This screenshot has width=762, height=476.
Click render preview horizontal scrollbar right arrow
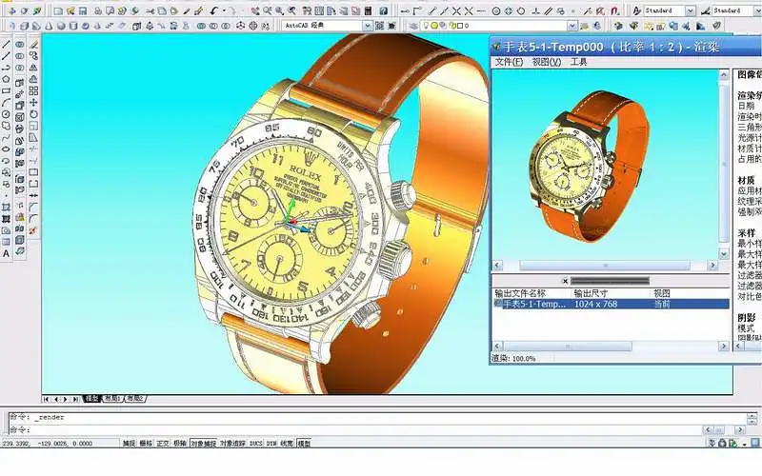pyautogui.click(x=712, y=266)
